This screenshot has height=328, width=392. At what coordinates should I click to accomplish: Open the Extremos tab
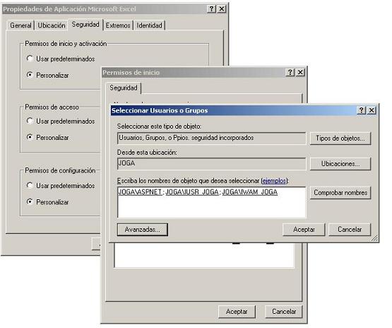[x=118, y=25]
